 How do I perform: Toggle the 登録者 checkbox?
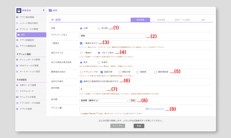(138, 72)
